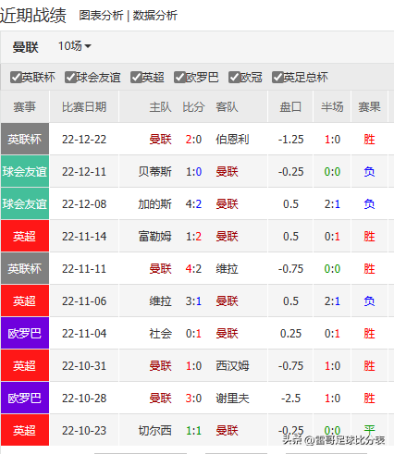Click the 半场 column header
Image resolution: width=394 pixels, height=454 pixels.
point(332,107)
